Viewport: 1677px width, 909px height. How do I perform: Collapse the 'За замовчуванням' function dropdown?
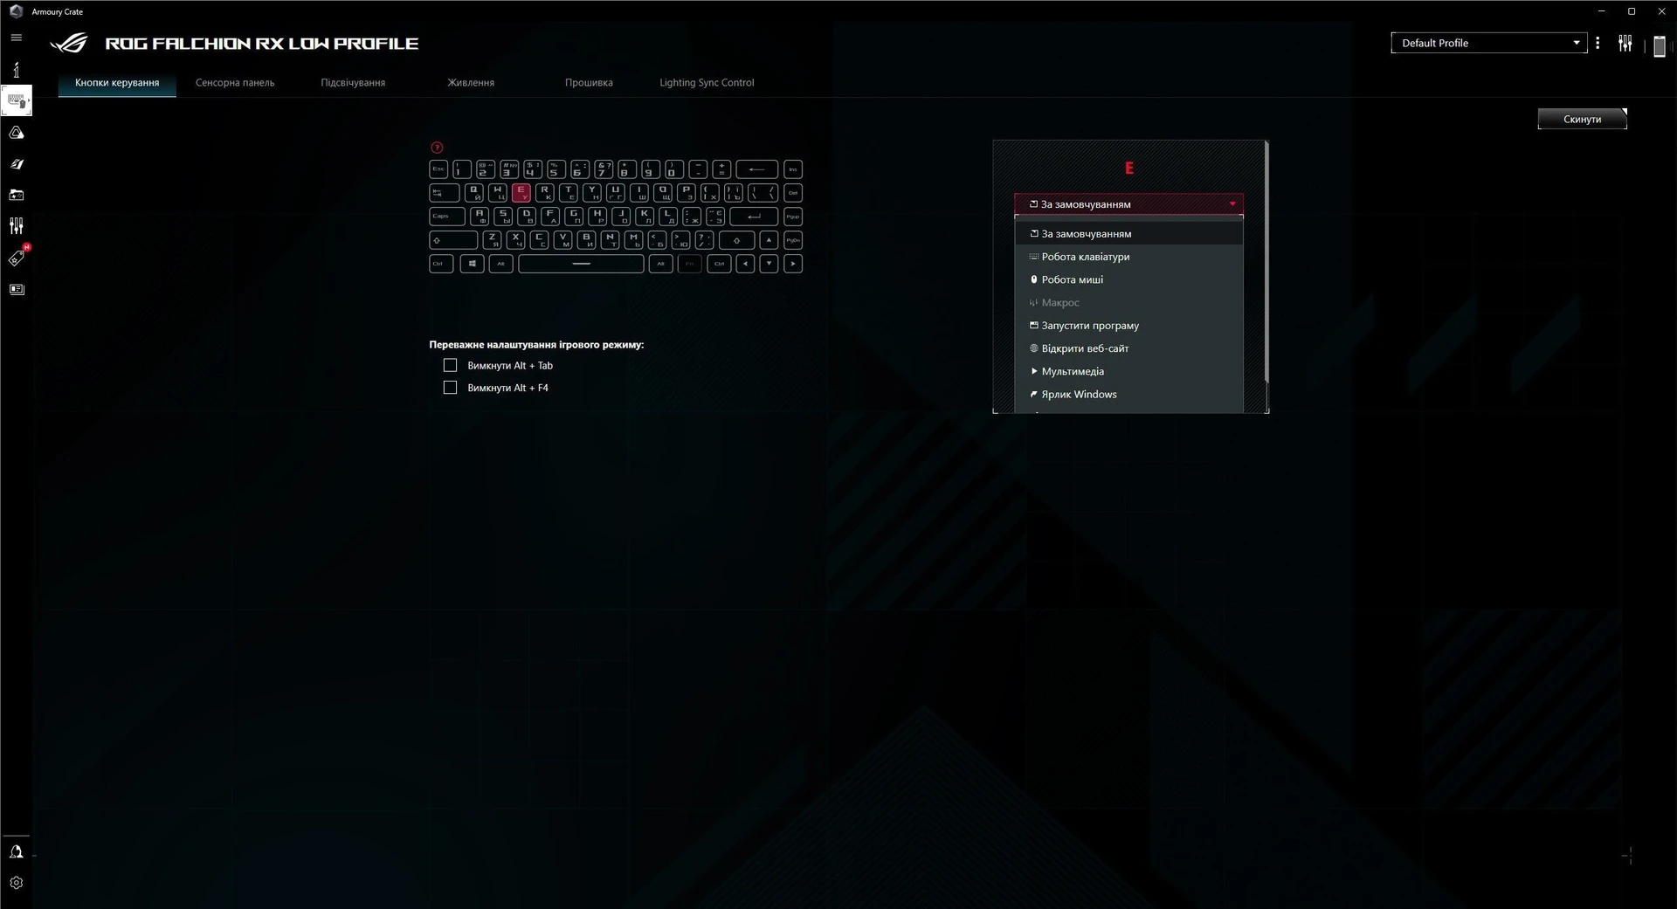point(1128,204)
